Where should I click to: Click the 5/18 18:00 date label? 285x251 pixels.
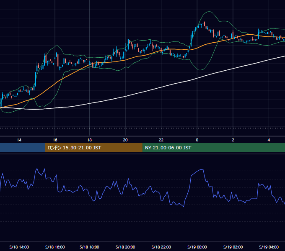[x=89, y=247]
